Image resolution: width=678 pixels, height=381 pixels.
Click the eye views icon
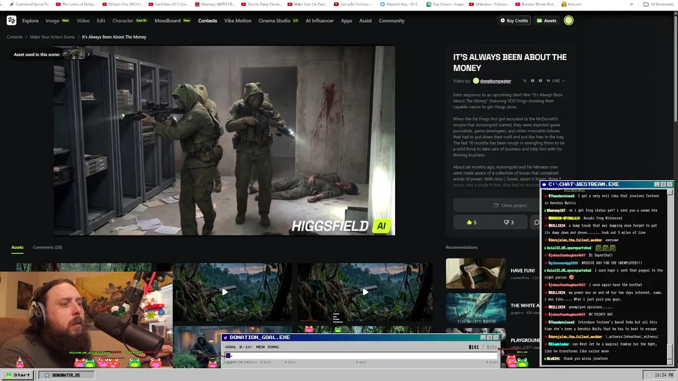click(x=548, y=81)
